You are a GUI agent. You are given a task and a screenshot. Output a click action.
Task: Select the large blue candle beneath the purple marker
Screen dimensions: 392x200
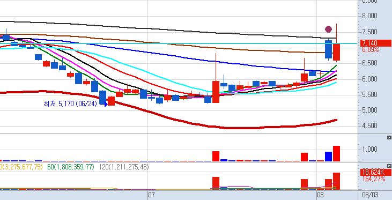click(328, 49)
